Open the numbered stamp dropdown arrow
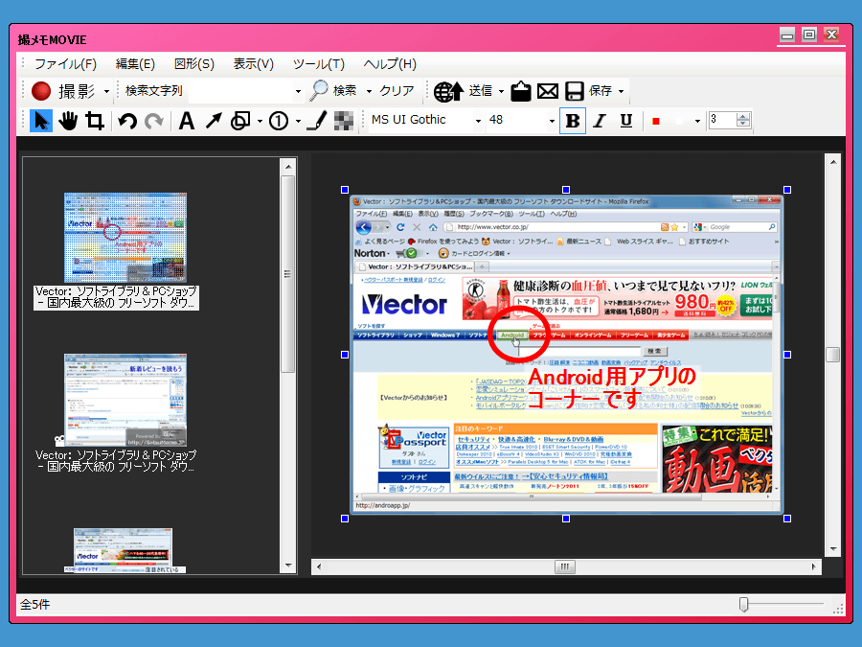 click(x=298, y=121)
